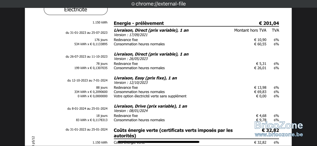
Task: Select the total amount € 201,04
Action: [x=269, y=23]
